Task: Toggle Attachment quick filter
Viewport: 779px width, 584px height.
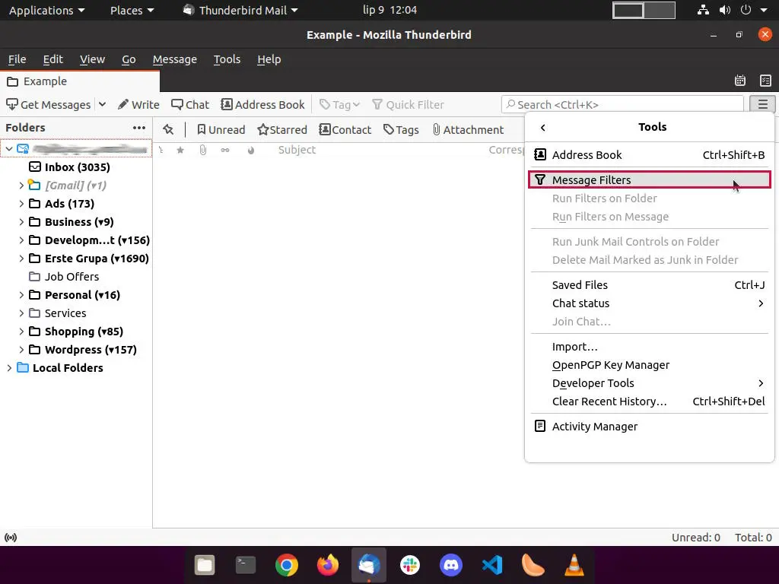Action: click(468, 129)
